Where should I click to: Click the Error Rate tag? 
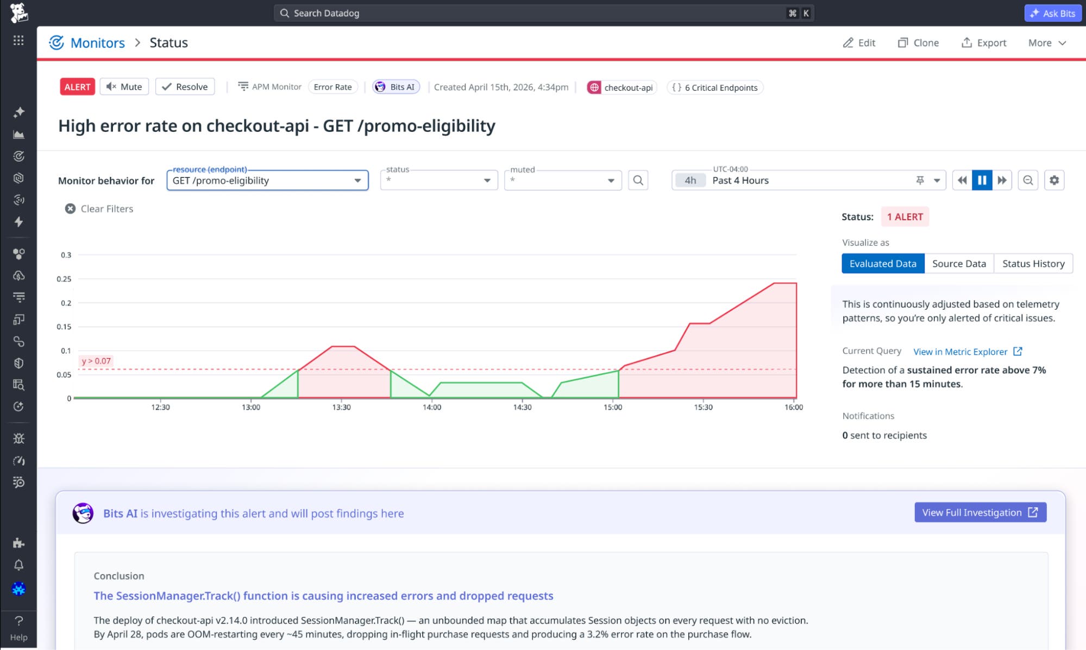332,87
